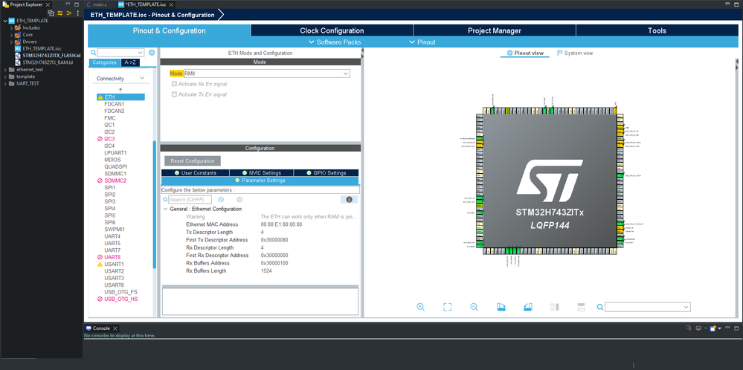Click the vertical flip layout icon under pinout
Image resolution: width=743 pixels, height=370 pixels.
[554, 307]
